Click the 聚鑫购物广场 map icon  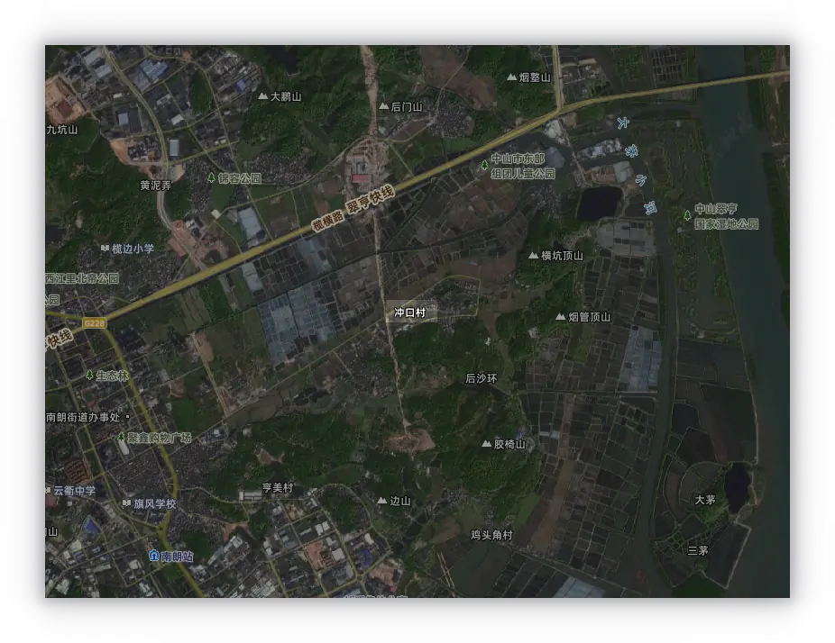[x=121, y=438]
